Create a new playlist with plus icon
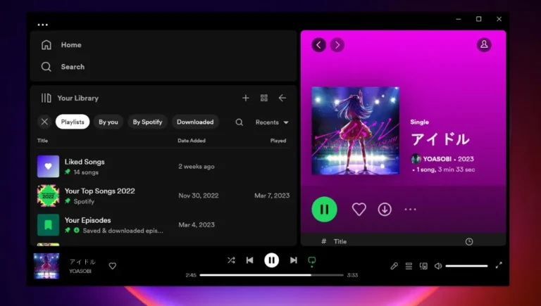This screenshot has width=541, height=306. click(246, 98)
